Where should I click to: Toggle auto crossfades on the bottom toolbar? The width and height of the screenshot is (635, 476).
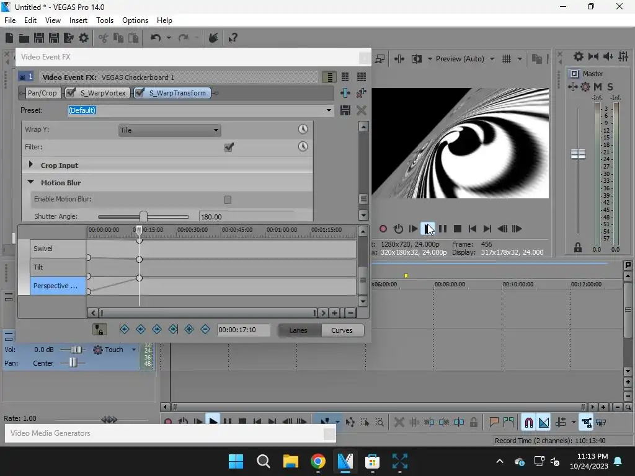tap(544, 423)
